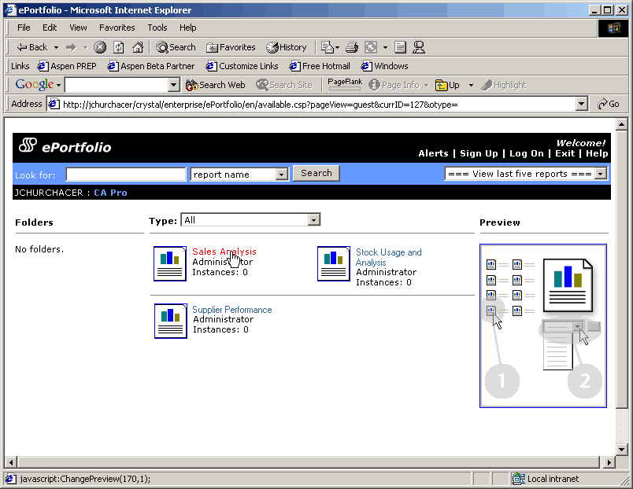
Task: Open View last five reports dropdown
Action: 600,174
